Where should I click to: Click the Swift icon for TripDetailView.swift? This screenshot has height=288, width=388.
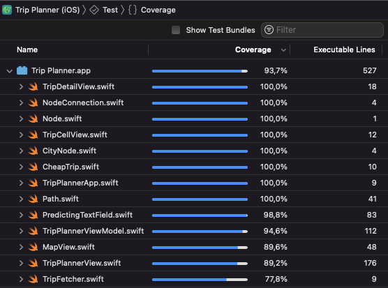point(33,86)
